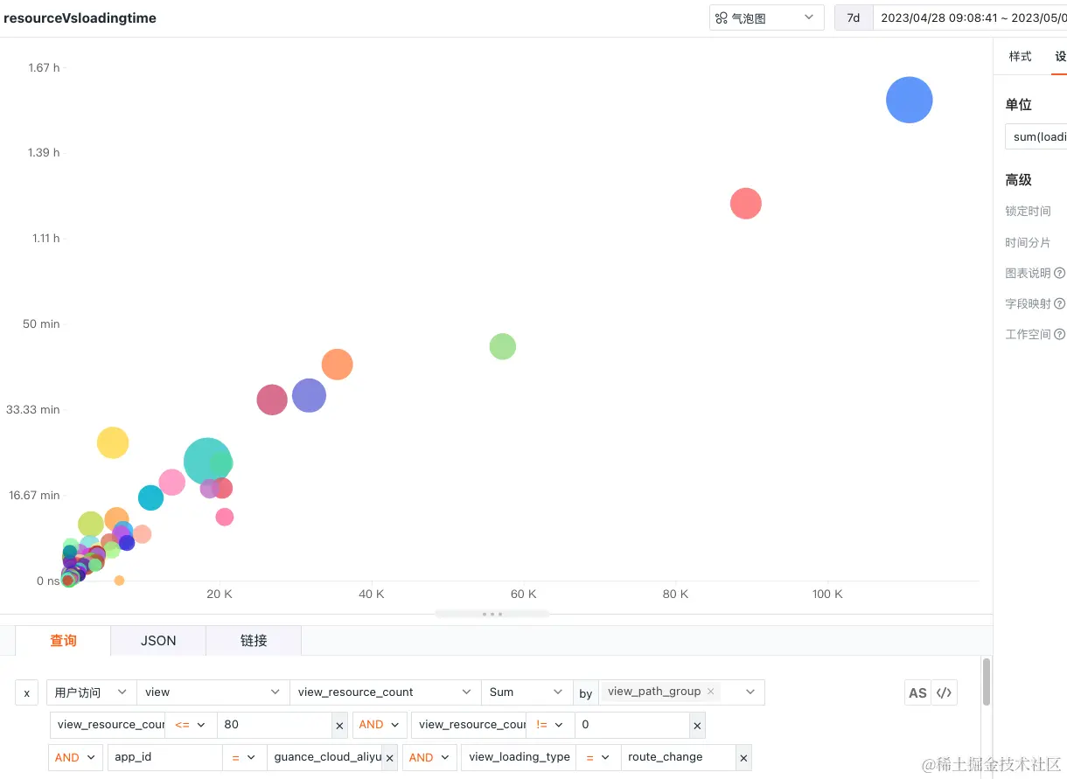Click the code view </> icon
The height and width of the screenshot is (779, 1067).
pos(944,692)
